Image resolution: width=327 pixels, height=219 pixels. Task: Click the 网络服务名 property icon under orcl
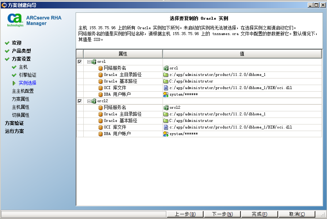click(x=100, y=68)
